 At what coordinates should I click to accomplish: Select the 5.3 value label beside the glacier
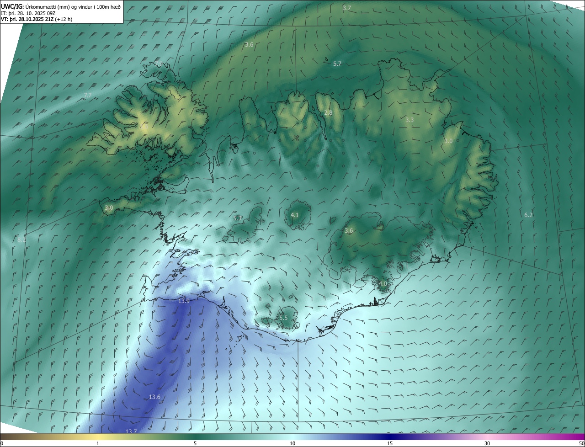pyautogui.click(x=238, y=218)
